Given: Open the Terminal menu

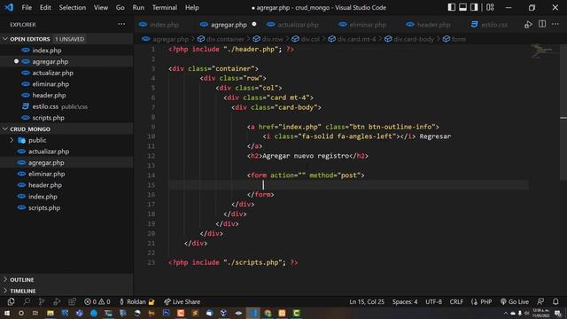Looking at the screenshot, I should pos(165,7).
